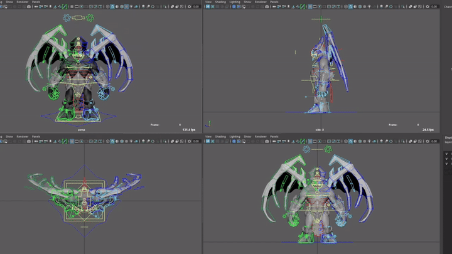Toggle film gate in side -X panel
This screenshot has width=452, height=254.
coord(315,6)
